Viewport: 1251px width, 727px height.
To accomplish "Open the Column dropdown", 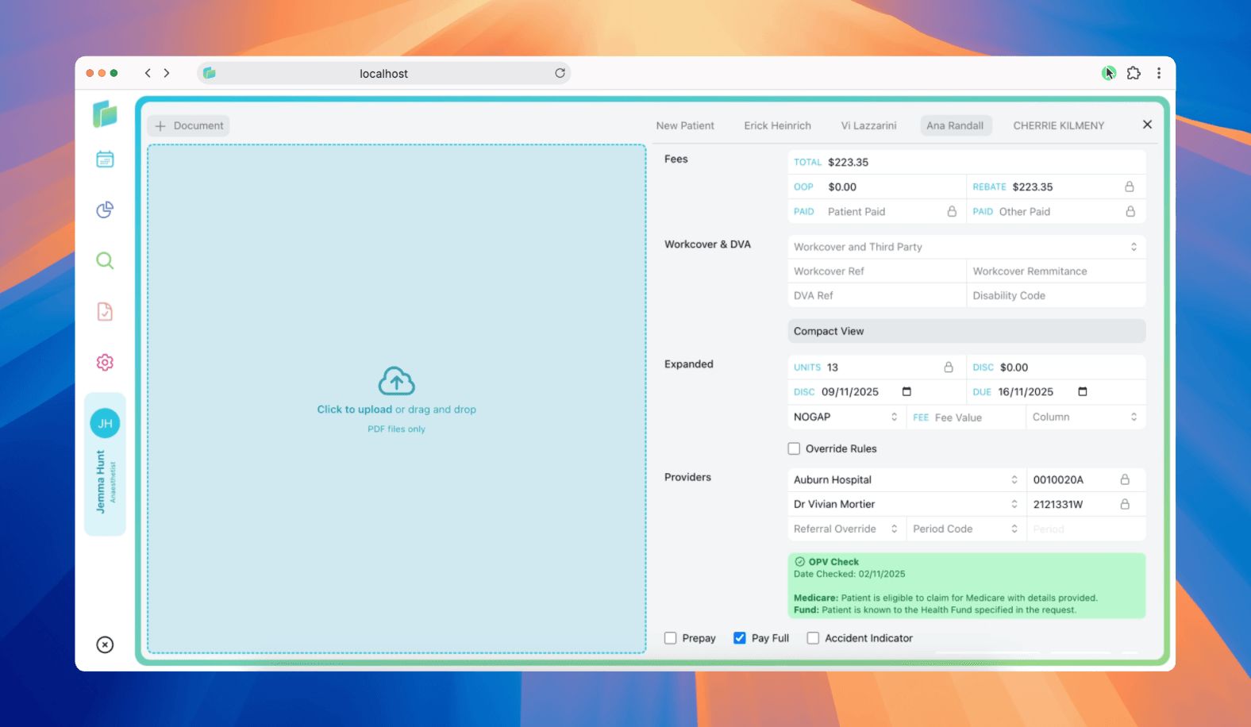I will pyautogui.click(x=1086, y=417).
